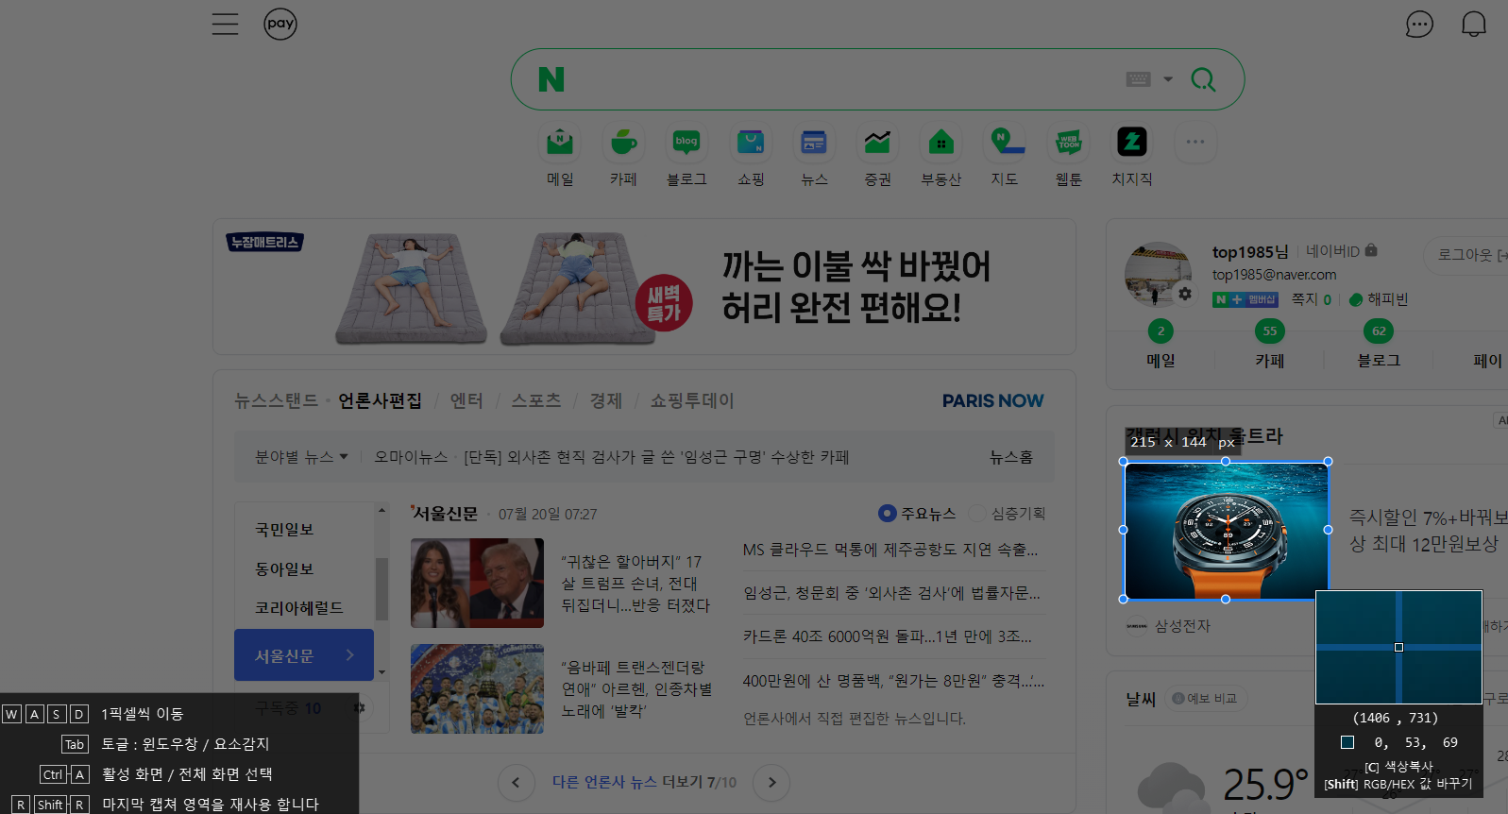This screenshot has height=814, width=1508.
Task: Click the 구독중 settings gear icon
Action: (359, 707)
